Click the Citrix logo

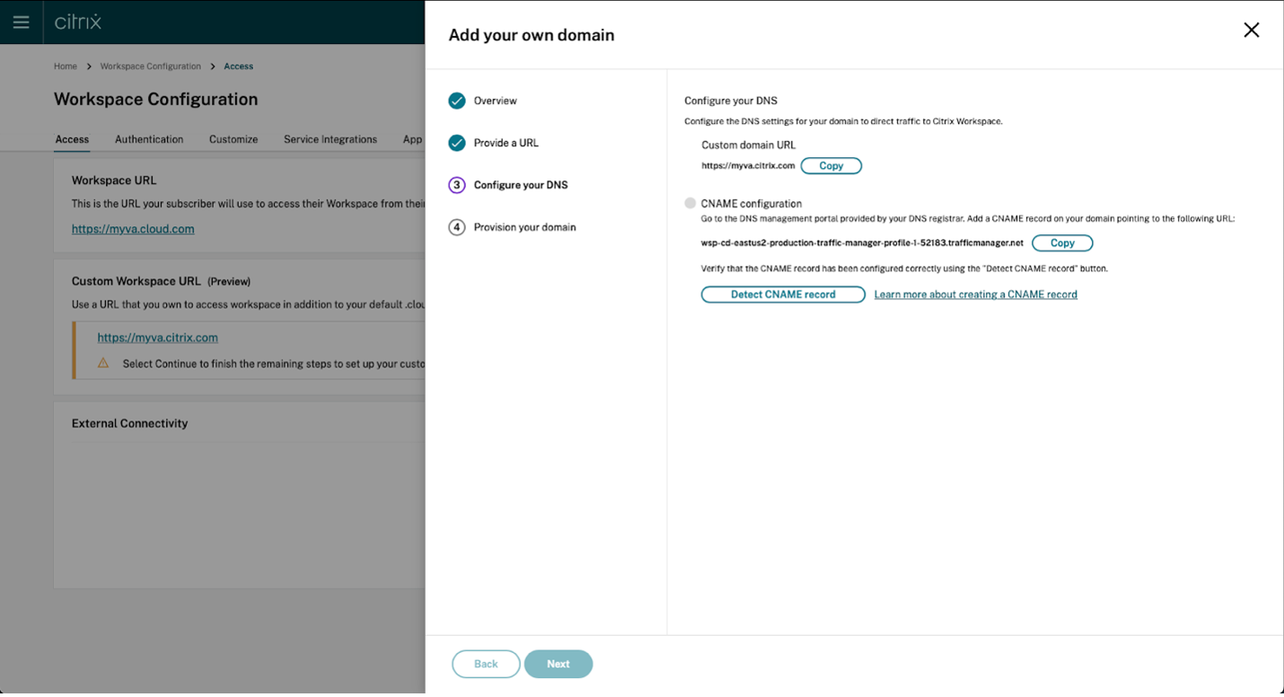(x=78, y=22)
